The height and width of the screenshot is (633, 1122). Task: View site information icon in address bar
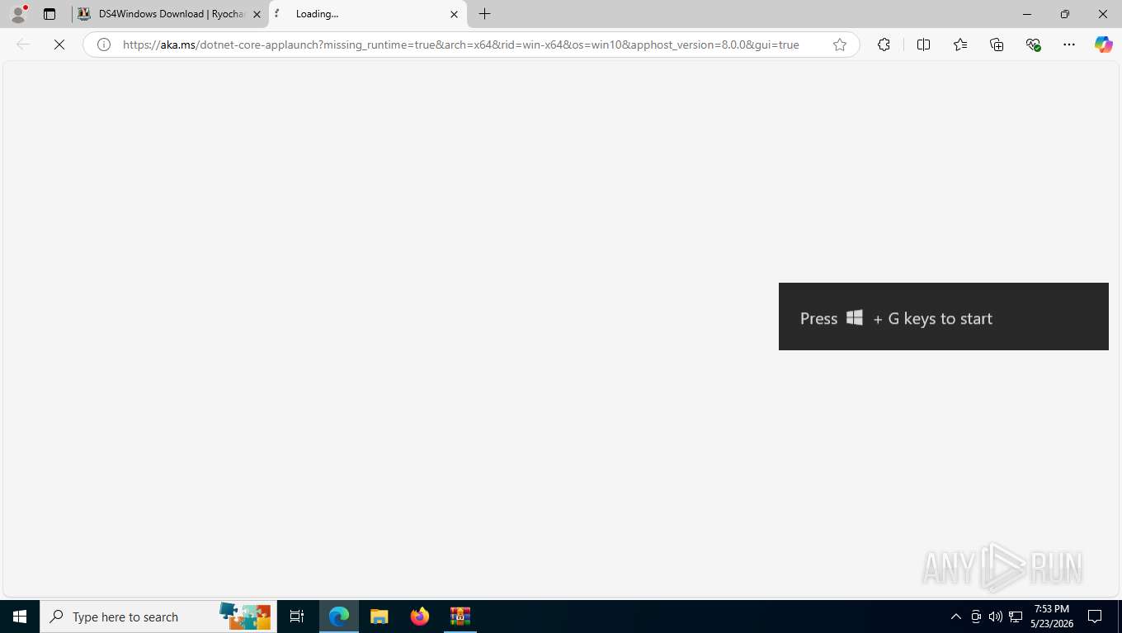pos(104,45)
